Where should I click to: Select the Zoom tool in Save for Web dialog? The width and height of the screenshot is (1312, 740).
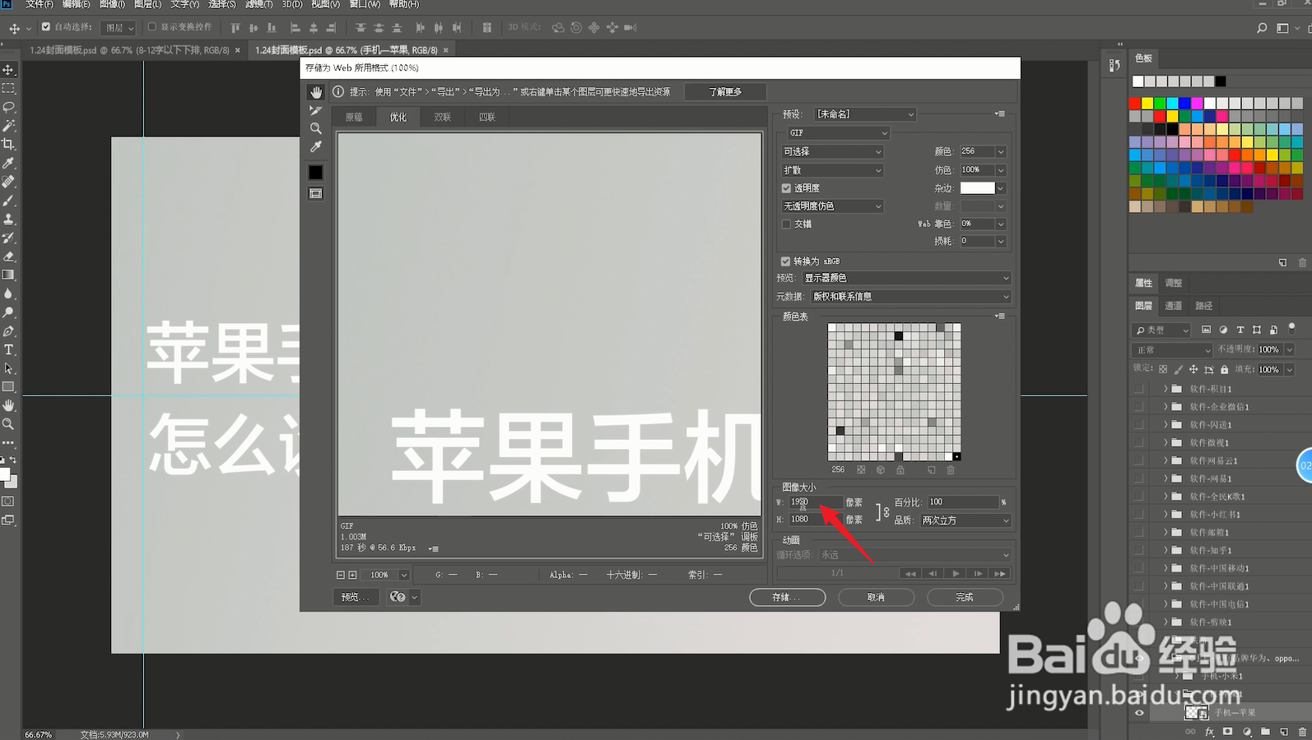point(316,128)
